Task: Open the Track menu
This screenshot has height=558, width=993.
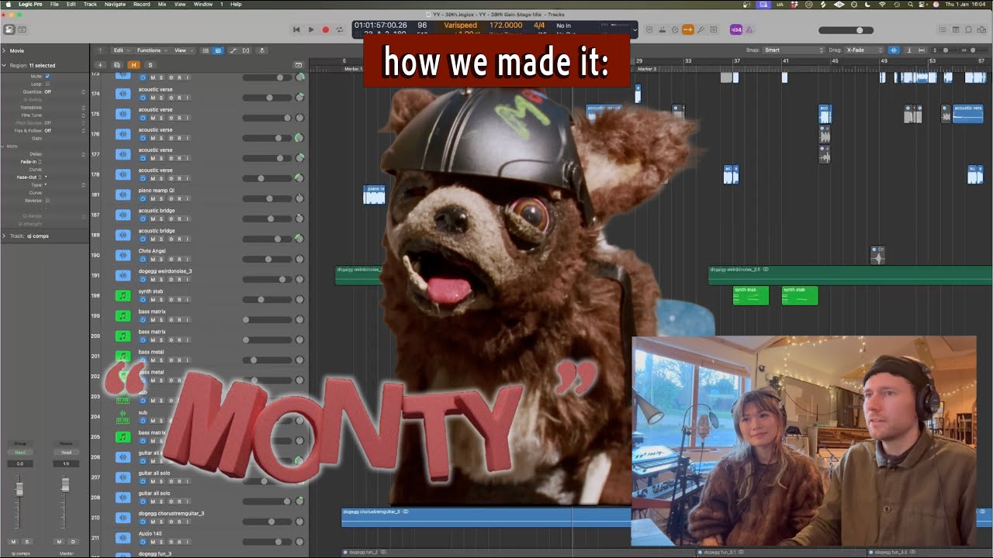Action: pos(90,4)
